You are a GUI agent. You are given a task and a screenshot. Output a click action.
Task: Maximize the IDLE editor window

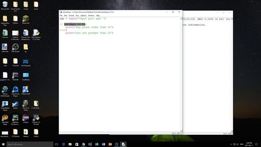(x=173, y=12)
